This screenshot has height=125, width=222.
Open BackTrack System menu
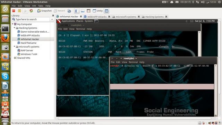(89, 21)
